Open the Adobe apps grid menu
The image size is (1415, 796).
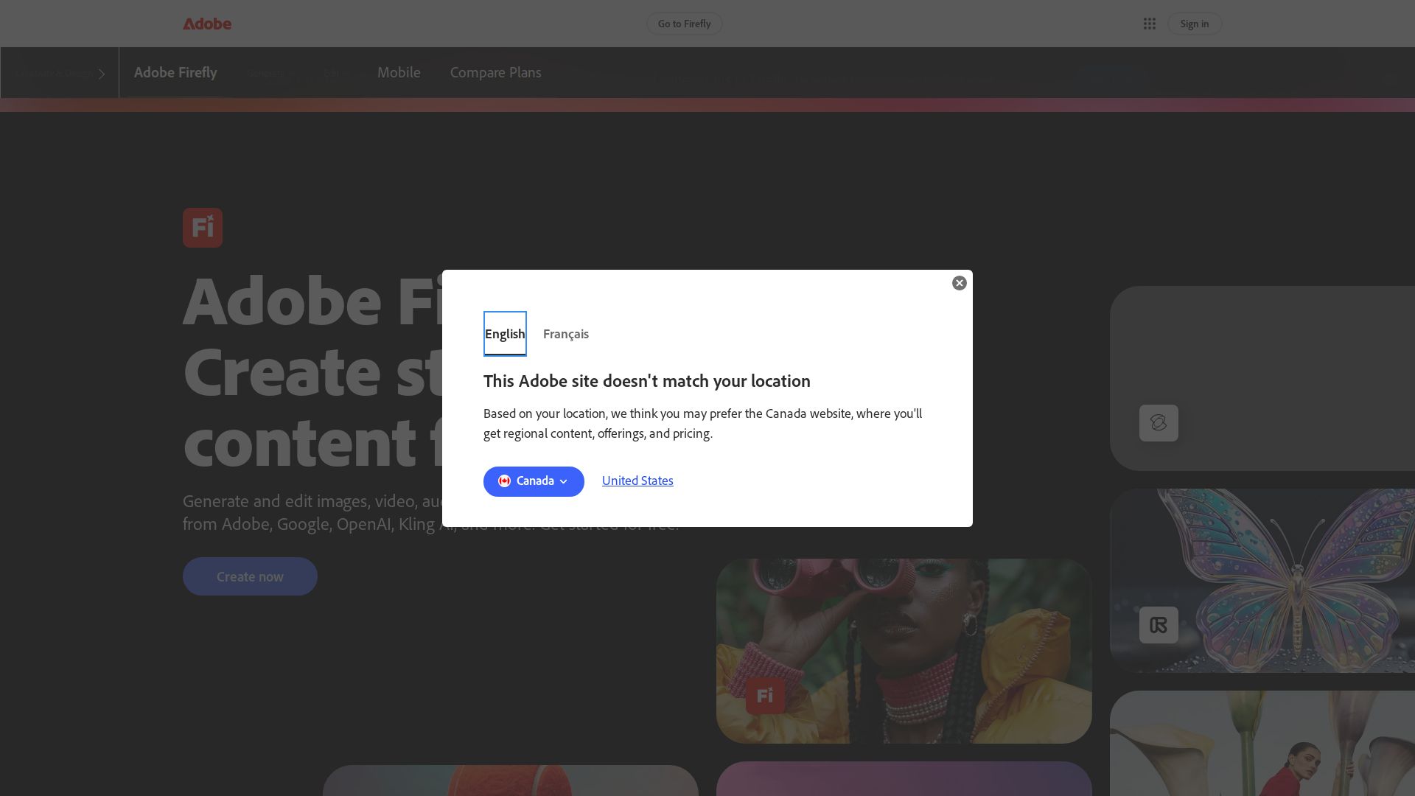tap(1149, 24)
